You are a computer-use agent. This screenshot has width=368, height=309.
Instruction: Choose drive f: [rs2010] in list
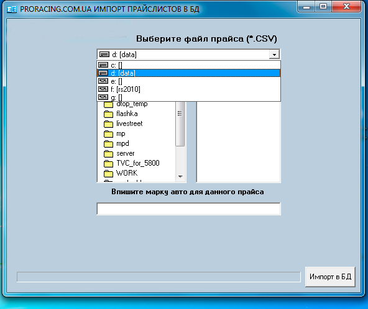(x=189, y=89)
